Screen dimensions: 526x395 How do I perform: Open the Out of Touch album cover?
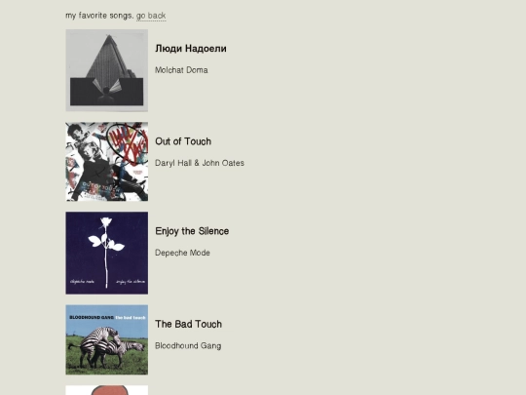click(x=107, y=162)
